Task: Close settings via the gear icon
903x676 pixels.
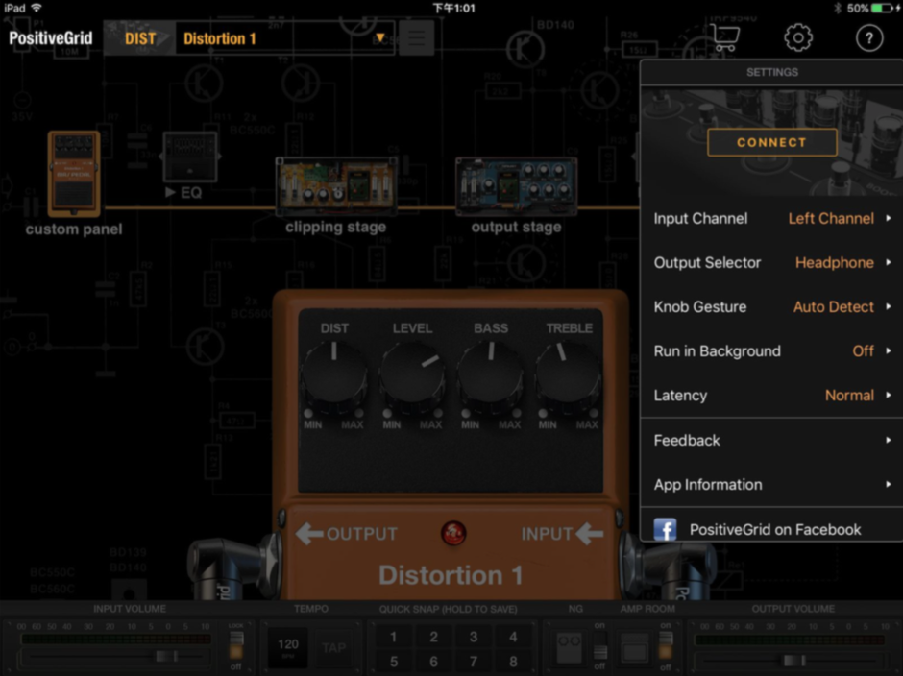Action: [x=798, y=38]
